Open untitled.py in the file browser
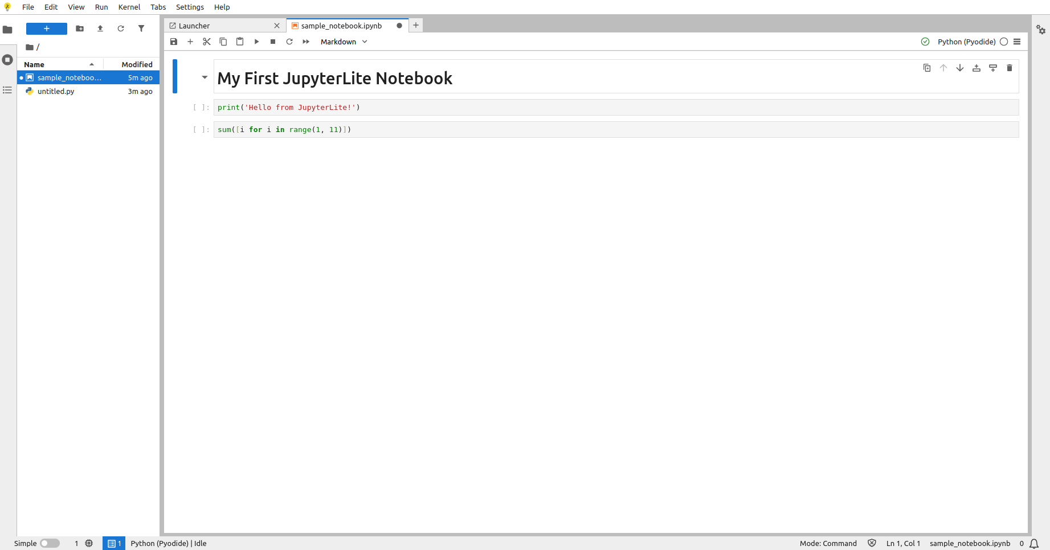Image resolution: width=1050 pixels, height=550 pixels. pos(56,91)
